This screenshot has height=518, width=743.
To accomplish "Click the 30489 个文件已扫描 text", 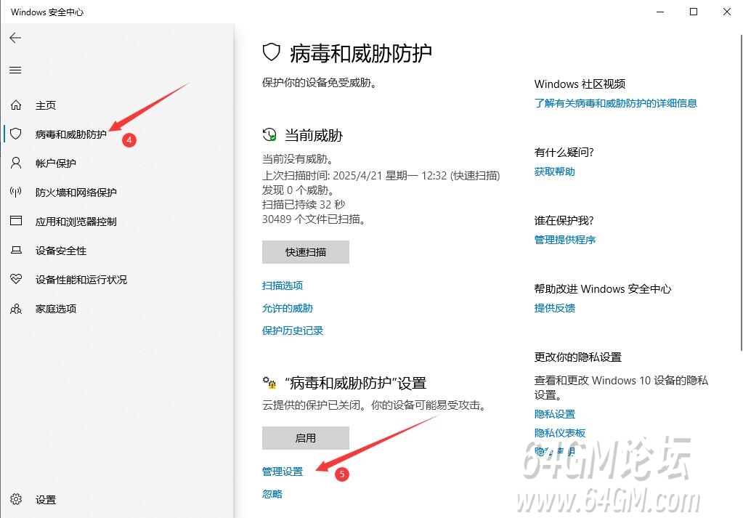I will [314, 219].
